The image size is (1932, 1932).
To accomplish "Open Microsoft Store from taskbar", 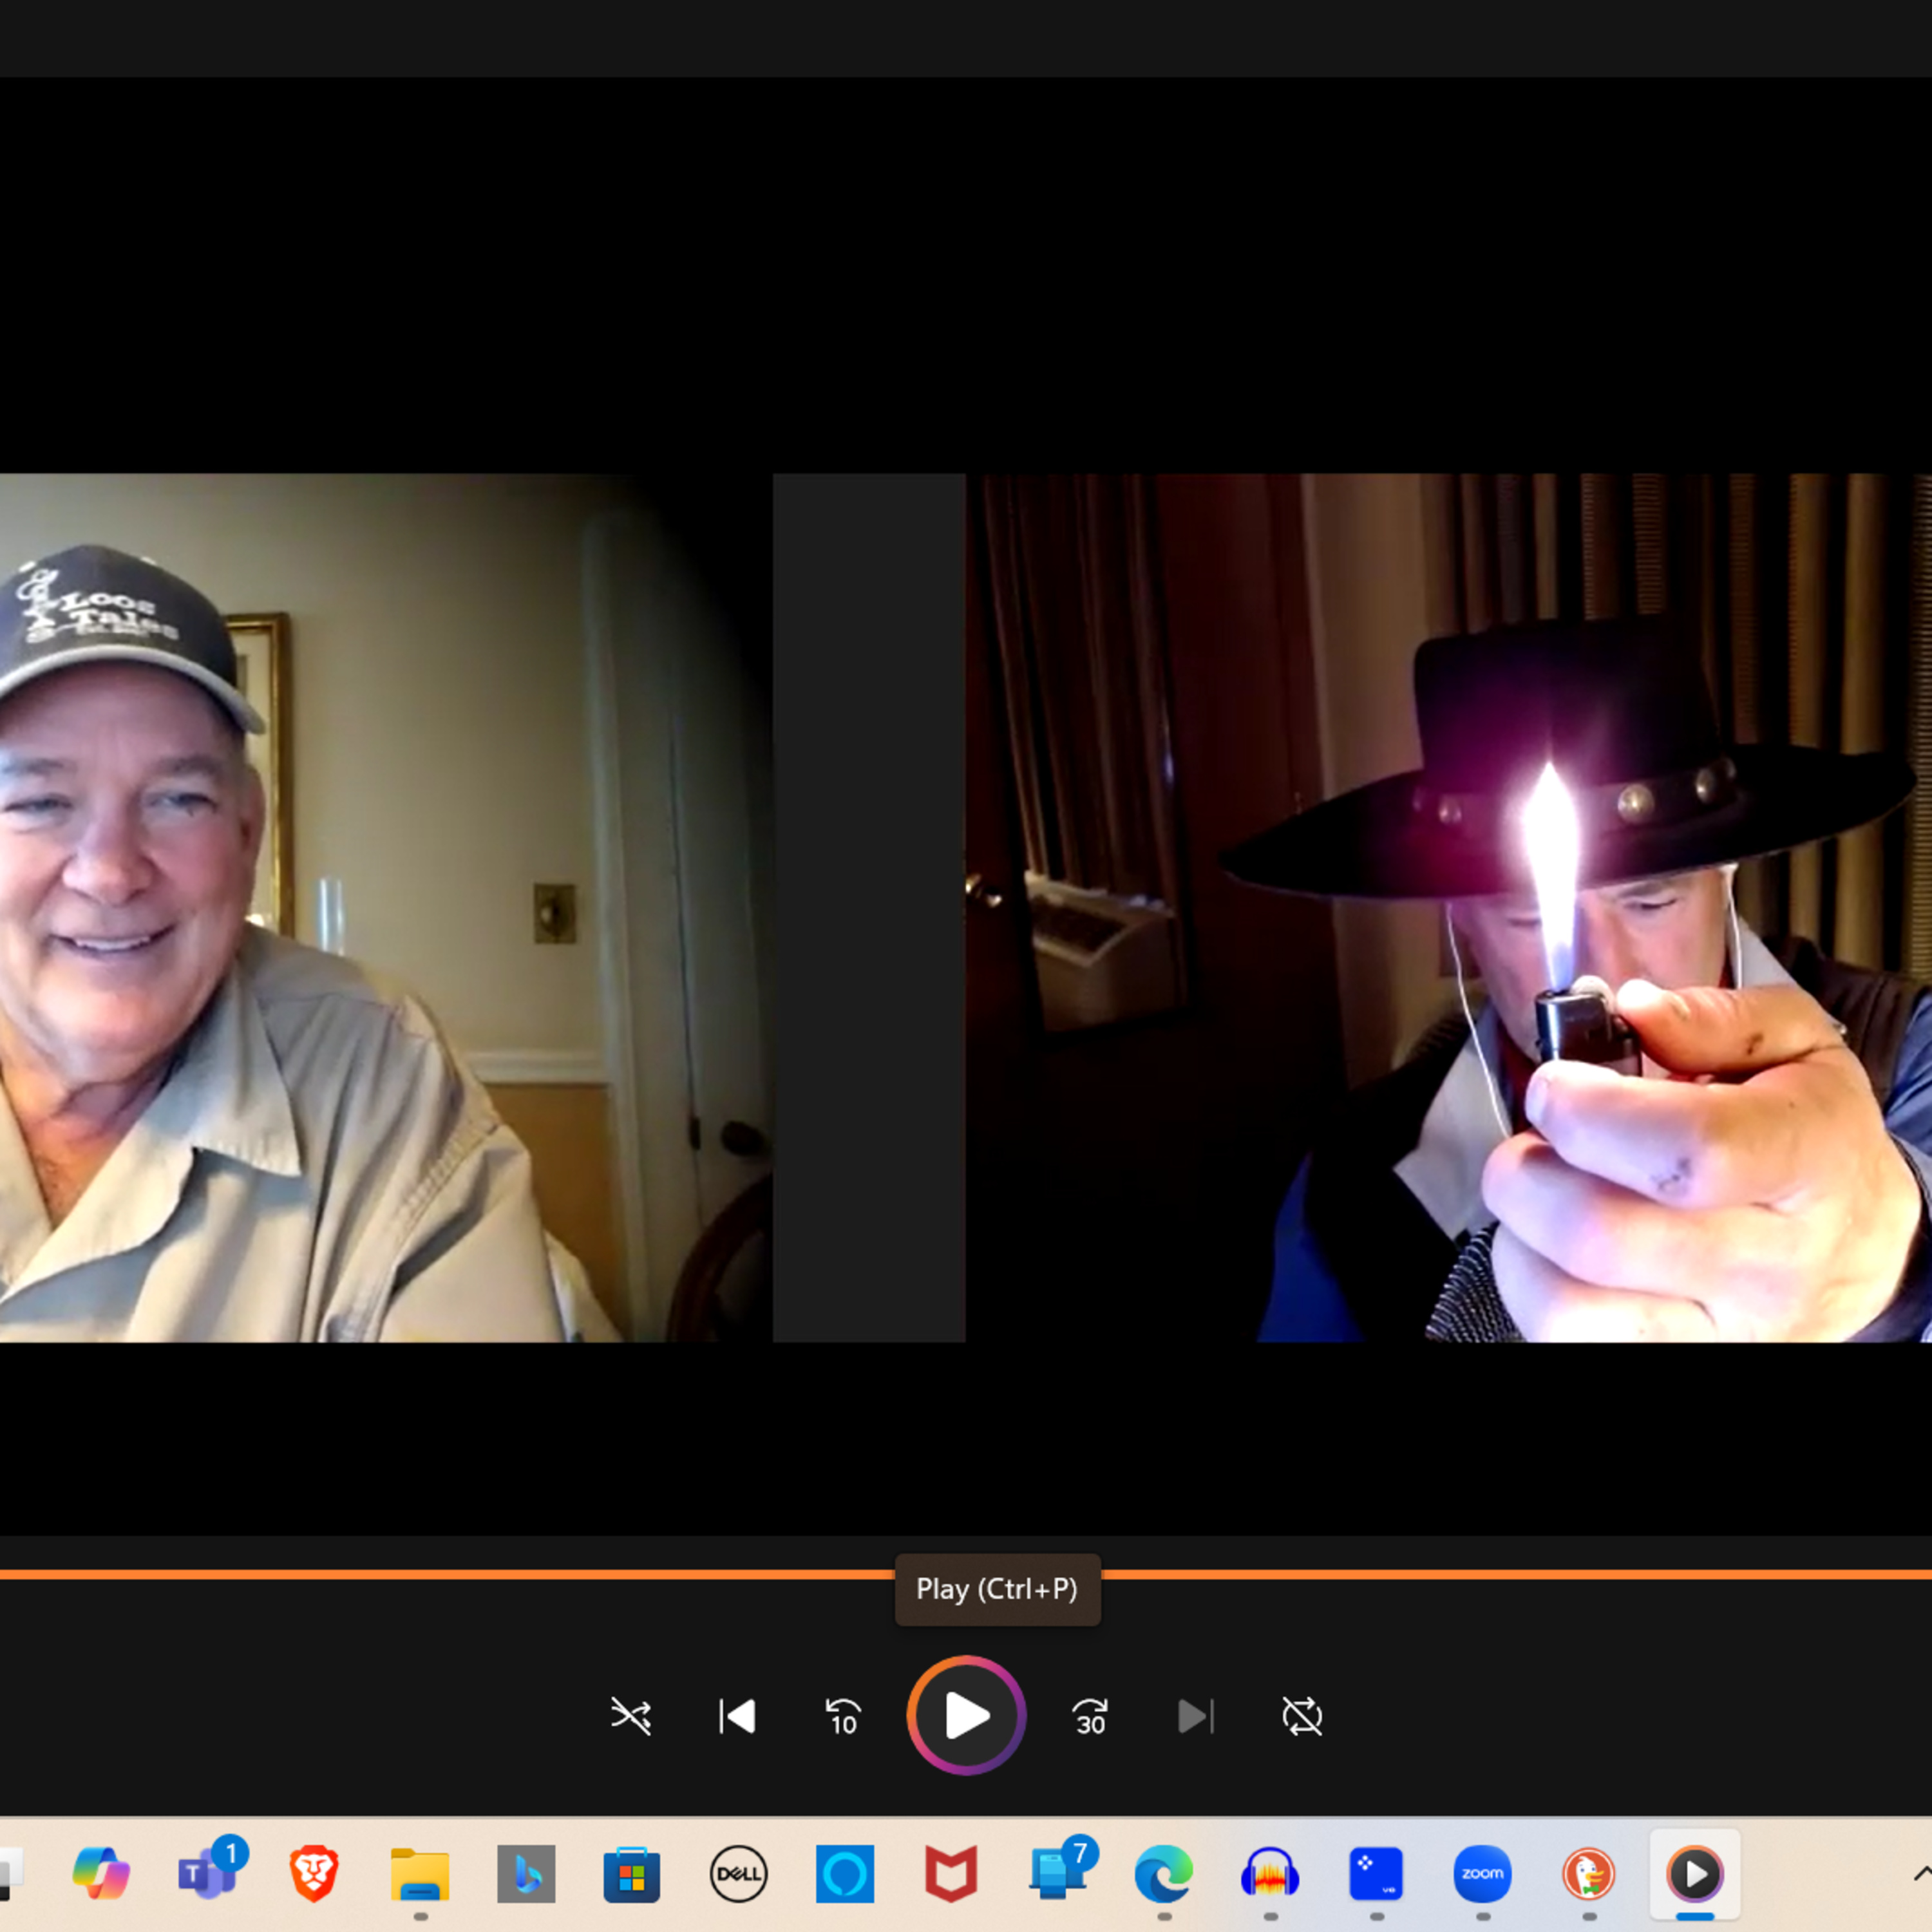I will [x=632, y=1873].
